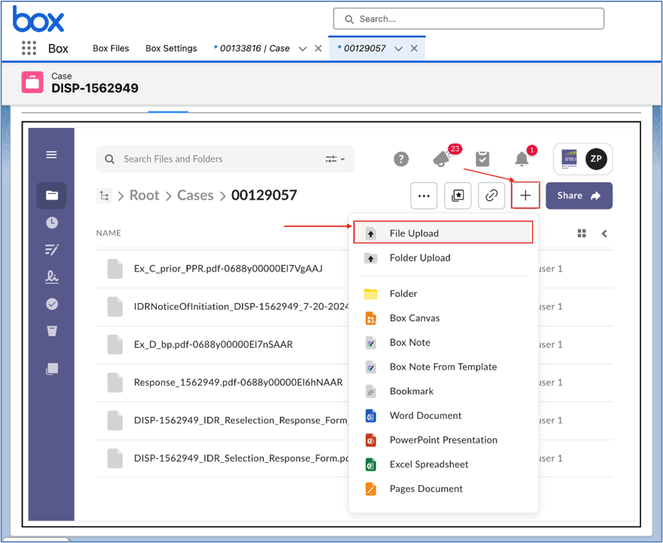
Task: Open the app launcher grid icon
Action: (29, 48)
